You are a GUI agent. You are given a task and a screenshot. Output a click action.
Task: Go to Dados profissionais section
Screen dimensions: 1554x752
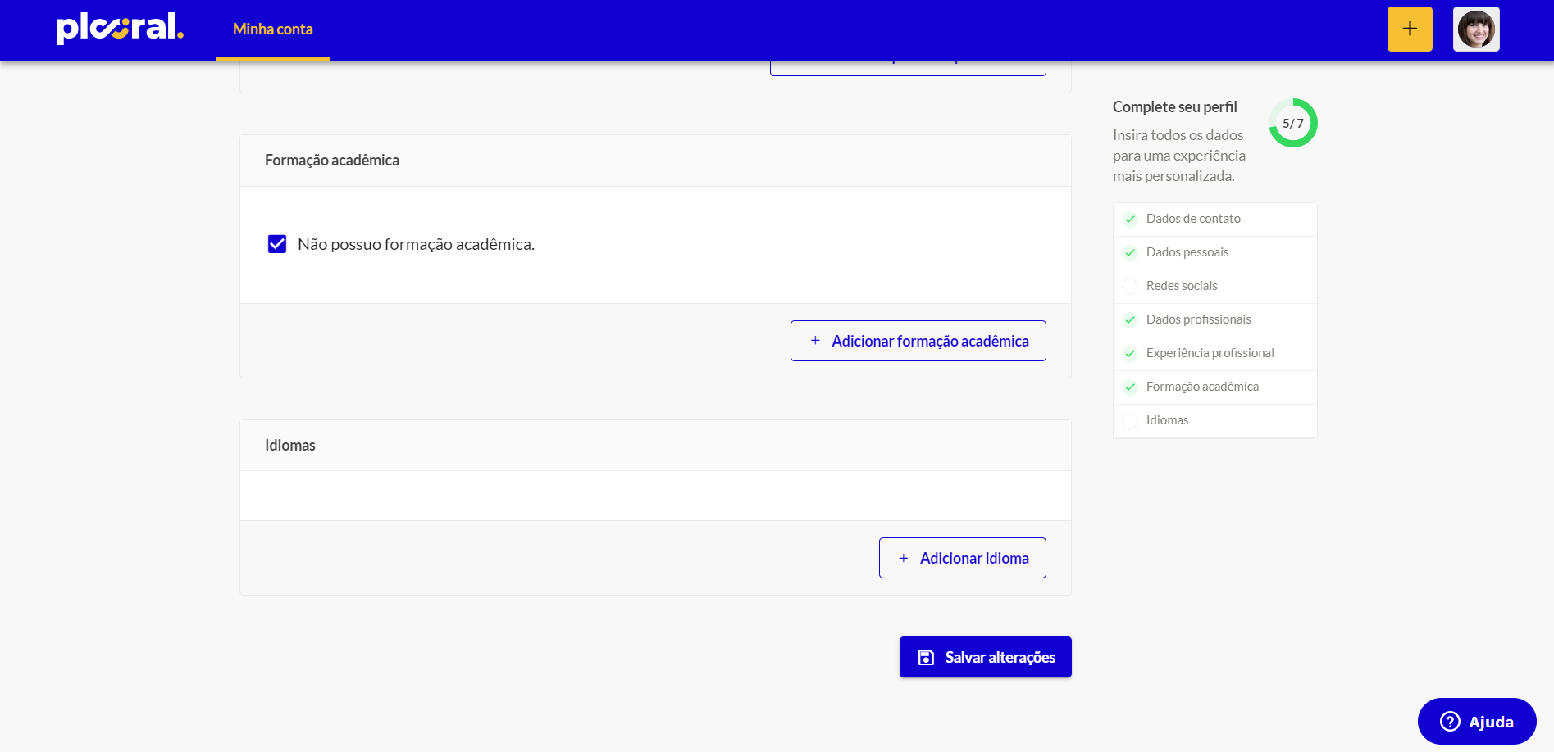click(1214, 320)
